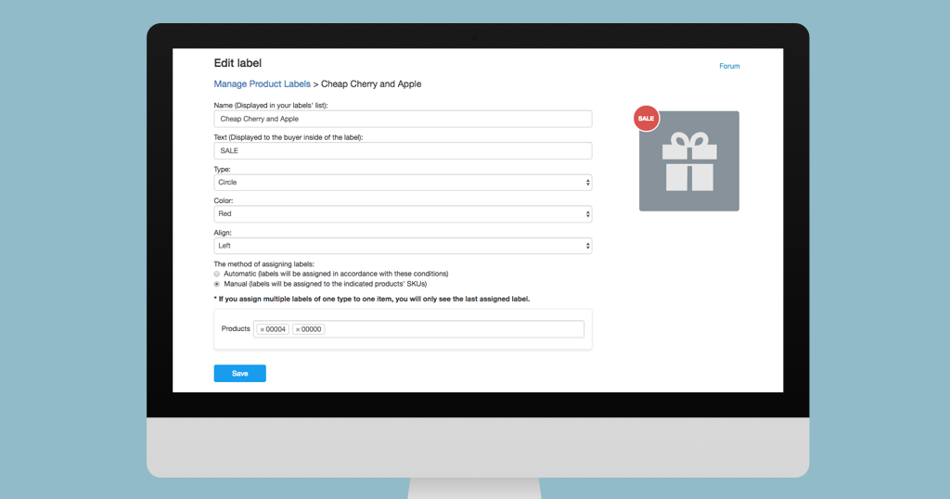Click the Cheap Cherry and Apple breadcrumb text
The height and width of the screenshot is (499, 950).
pyautogui.click(x=371, y=84)
